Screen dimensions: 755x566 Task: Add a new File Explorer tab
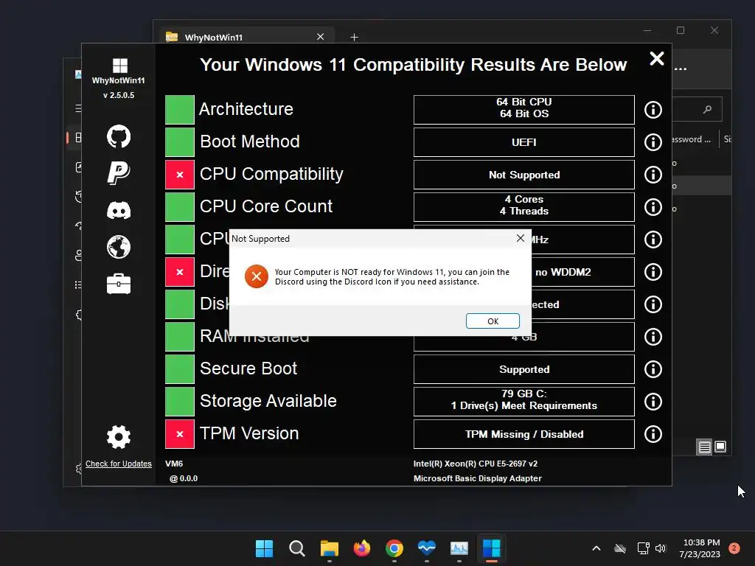[354, 37]
